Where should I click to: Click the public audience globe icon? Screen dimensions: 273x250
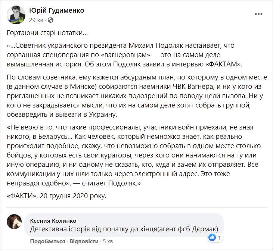(x=51, y=20)
